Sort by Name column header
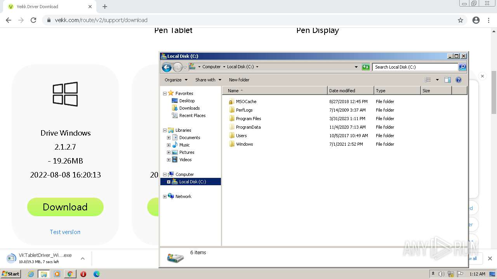This screenshot has width=497, height=279. pyautogui.click(x=275, y=91)
